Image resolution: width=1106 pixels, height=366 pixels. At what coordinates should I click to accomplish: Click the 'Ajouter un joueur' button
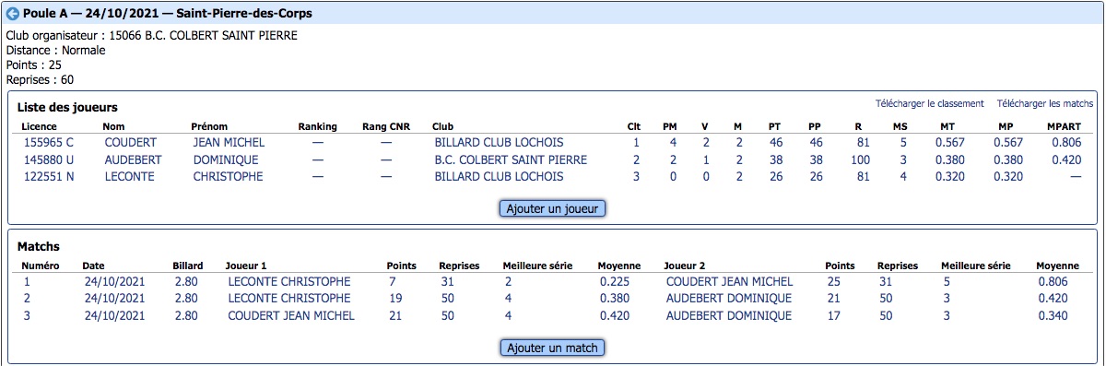pyautogui.click(x=552, y=208)
